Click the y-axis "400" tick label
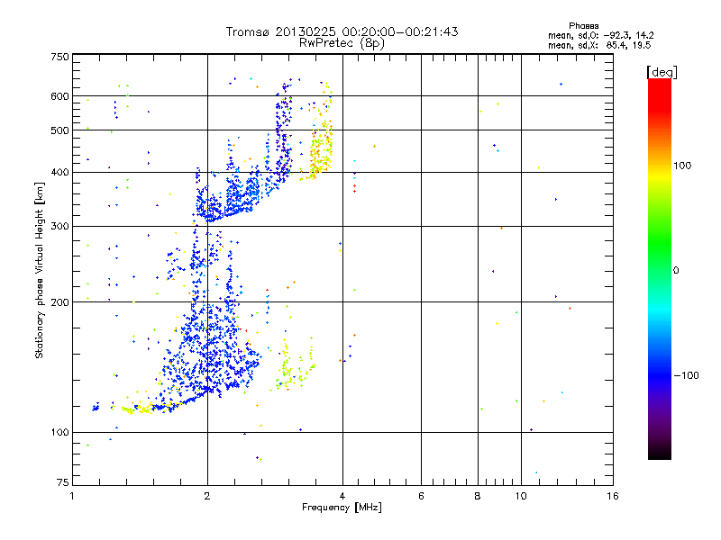 coord(59,172)
